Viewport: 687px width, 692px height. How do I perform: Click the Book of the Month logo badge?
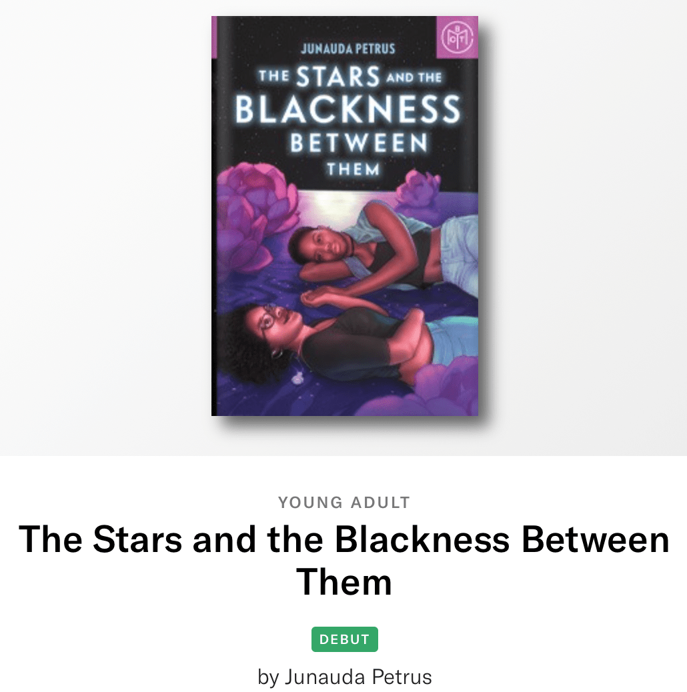coord(458,37)
